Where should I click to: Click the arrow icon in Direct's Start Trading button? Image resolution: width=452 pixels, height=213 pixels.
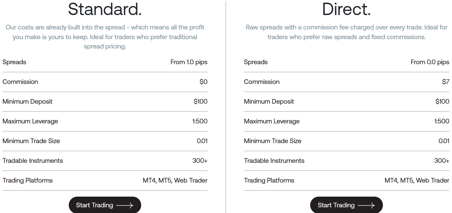(x=368, y=205)
